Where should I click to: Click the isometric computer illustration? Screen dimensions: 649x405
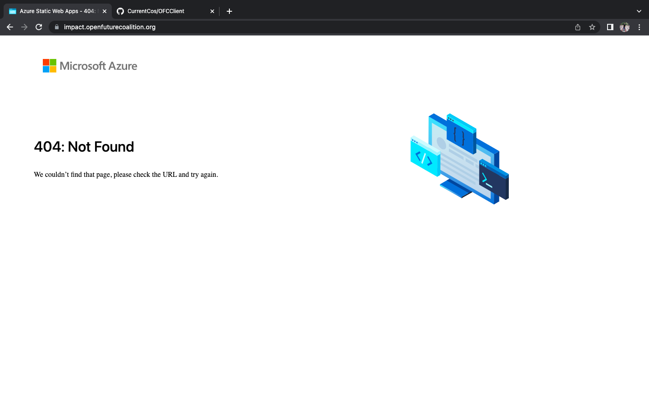click(460, 158)
